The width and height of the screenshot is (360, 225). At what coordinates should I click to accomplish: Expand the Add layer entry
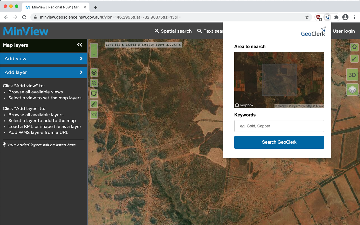point(44,72)
